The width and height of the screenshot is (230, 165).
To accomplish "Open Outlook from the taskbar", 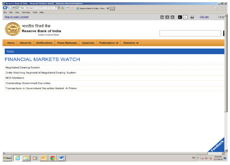I will click(44, 158).
